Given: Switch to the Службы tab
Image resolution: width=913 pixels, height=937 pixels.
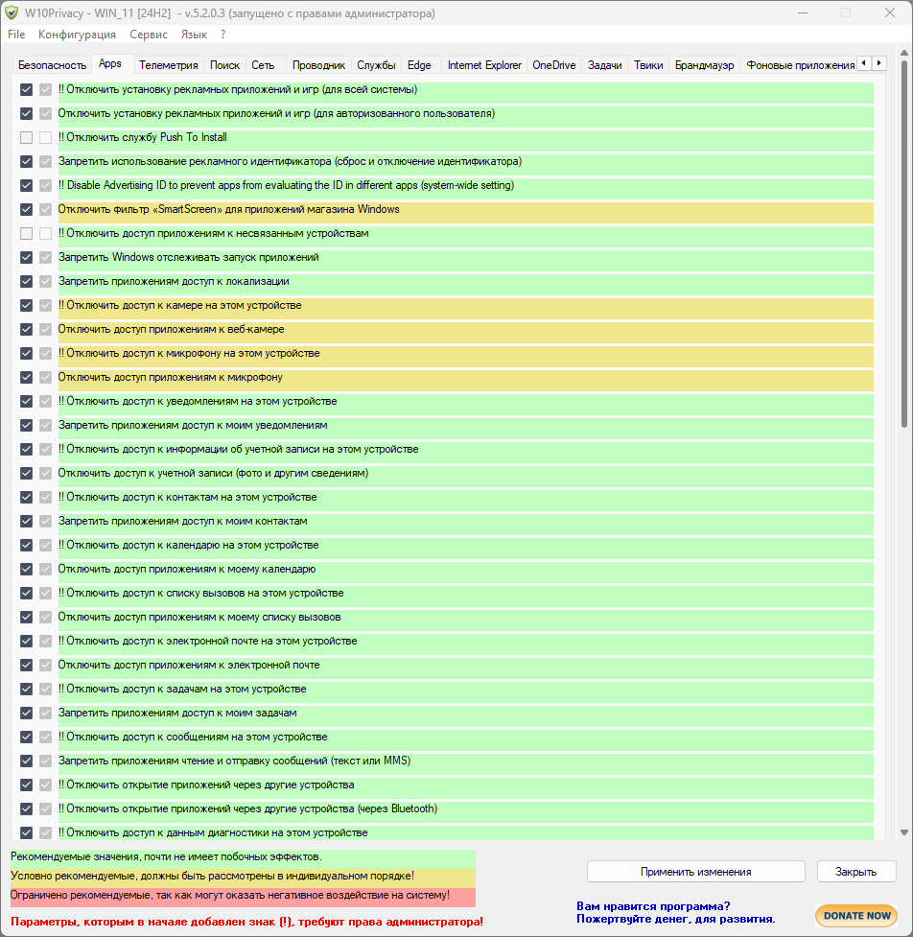Looking at the screenshot, I should coord(377,65).
